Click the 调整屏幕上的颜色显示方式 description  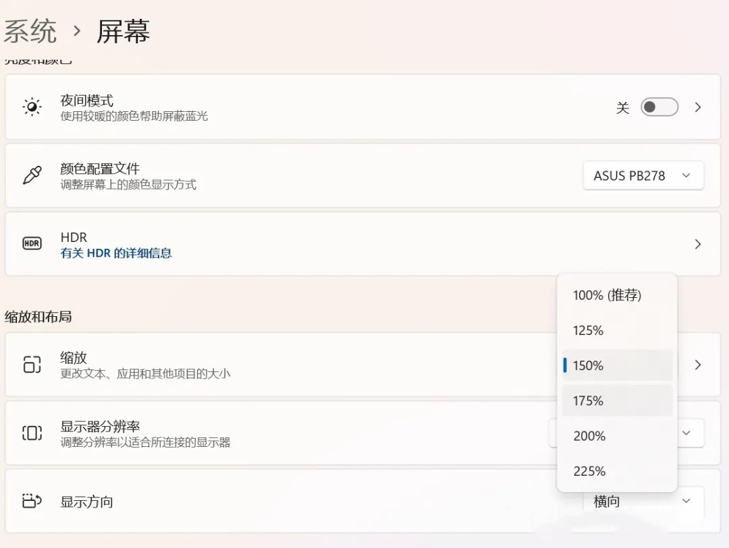[x=128, y=185]
